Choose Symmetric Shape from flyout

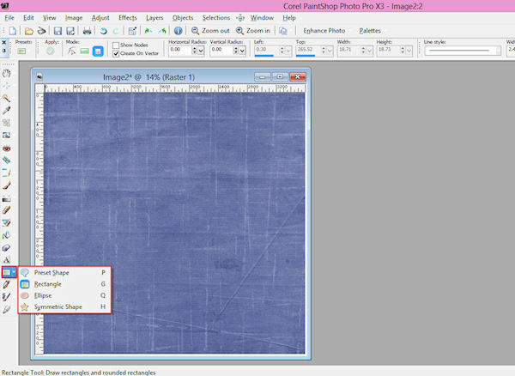[x=64, y=307]
